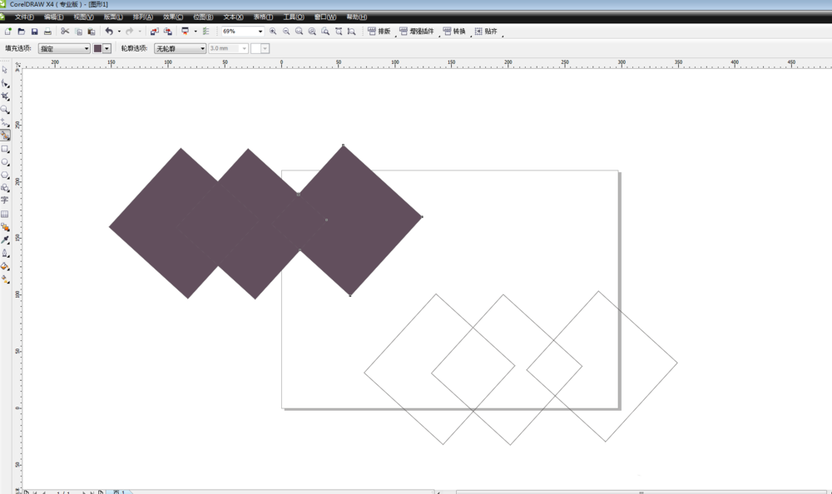Select the Rectangle tool

point(5,149)
